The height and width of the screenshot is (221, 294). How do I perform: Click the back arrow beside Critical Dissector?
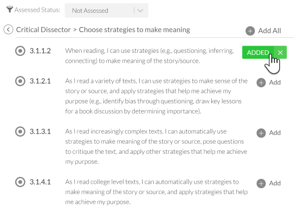8,30
